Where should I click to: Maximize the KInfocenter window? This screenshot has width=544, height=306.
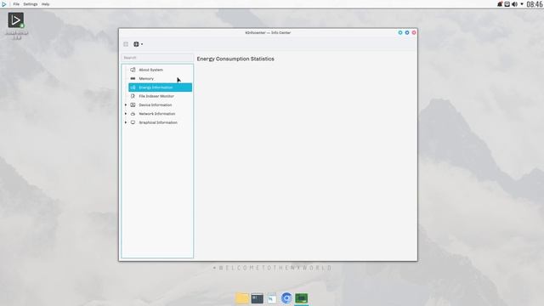[407, 32]
